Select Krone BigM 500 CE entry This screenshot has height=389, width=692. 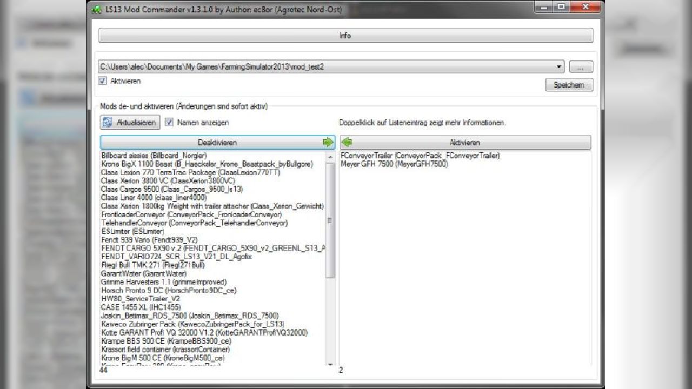tap(163, 358)
